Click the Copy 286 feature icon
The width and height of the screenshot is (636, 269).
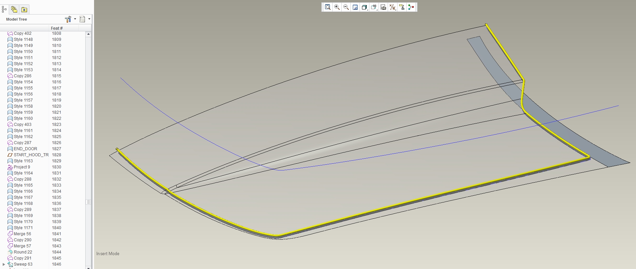10,76
